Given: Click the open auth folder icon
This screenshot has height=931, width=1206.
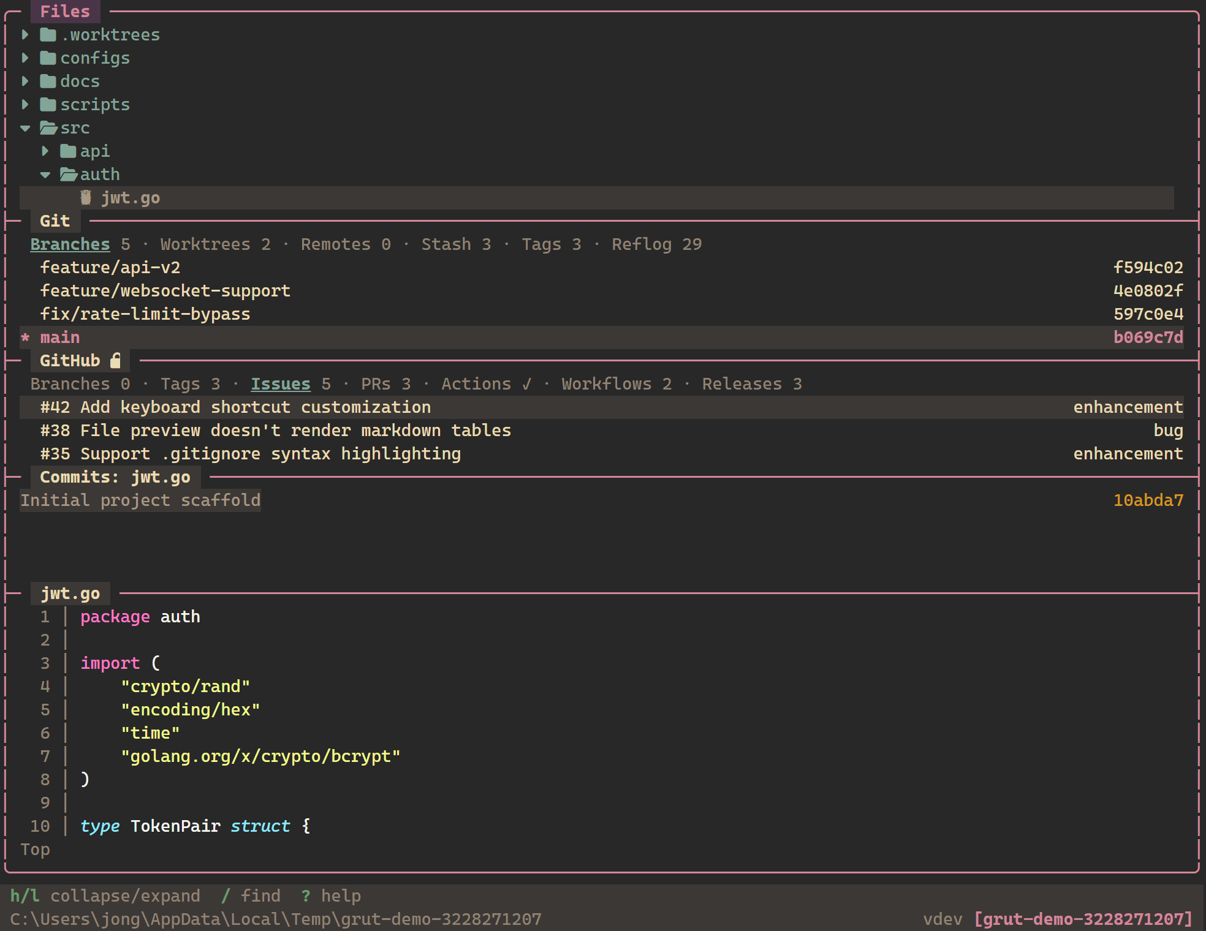Looking at the screenshot, I should pyautogui.click(x=69, y=175).
